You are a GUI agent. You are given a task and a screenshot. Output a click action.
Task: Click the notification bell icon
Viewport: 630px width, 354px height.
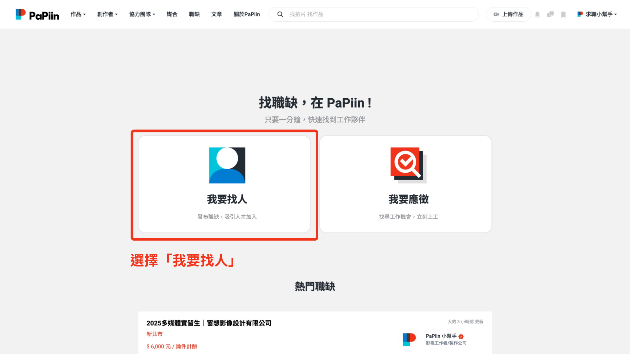tap(537, 14)
